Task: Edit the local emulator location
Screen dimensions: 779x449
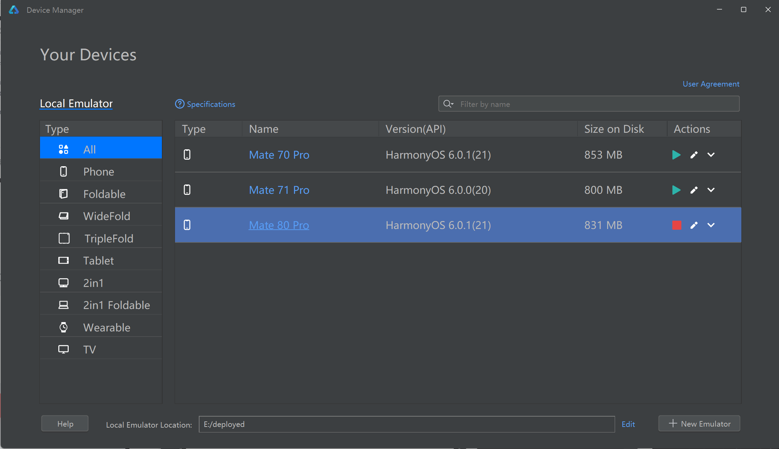Action: click(628, 424)
